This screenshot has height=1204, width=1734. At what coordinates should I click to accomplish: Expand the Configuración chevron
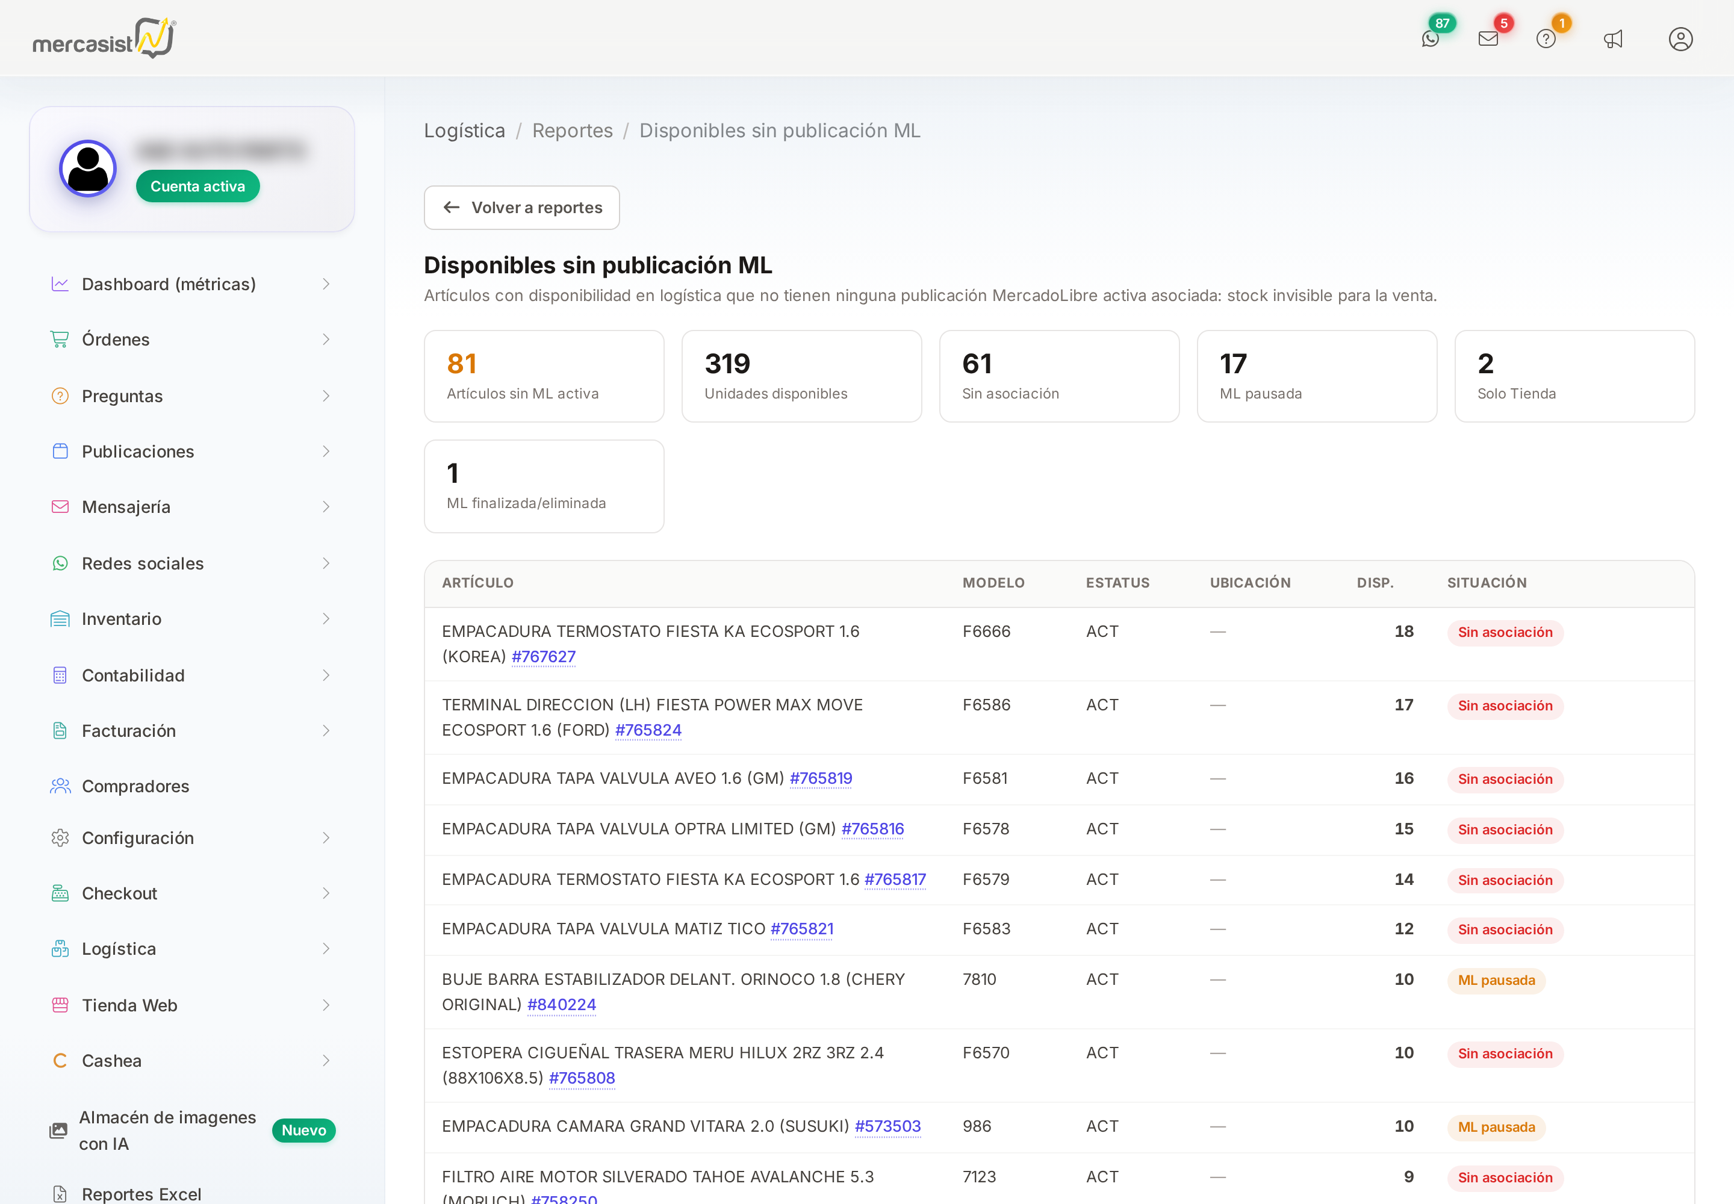[x=326, y=838]
